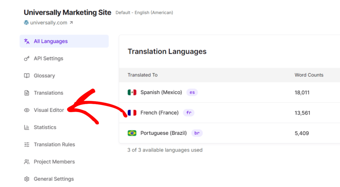The width and height of the screenshot is (340, 187).
Task: Click the France flag icon
Action: (132, 113)
